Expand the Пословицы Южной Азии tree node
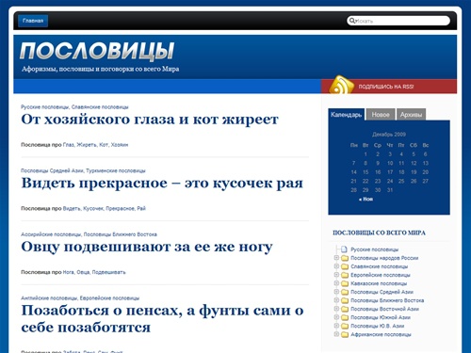Screen dimensions: 471x353 click(336, 317)
